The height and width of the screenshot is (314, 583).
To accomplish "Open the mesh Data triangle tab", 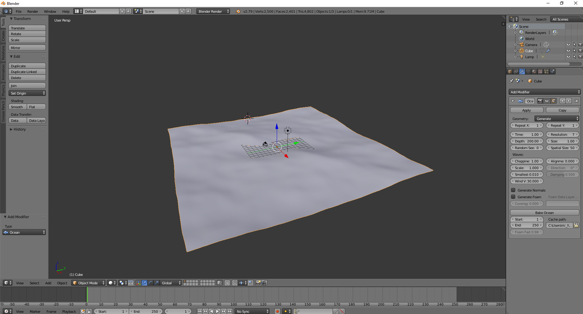I will coord(528,71).
